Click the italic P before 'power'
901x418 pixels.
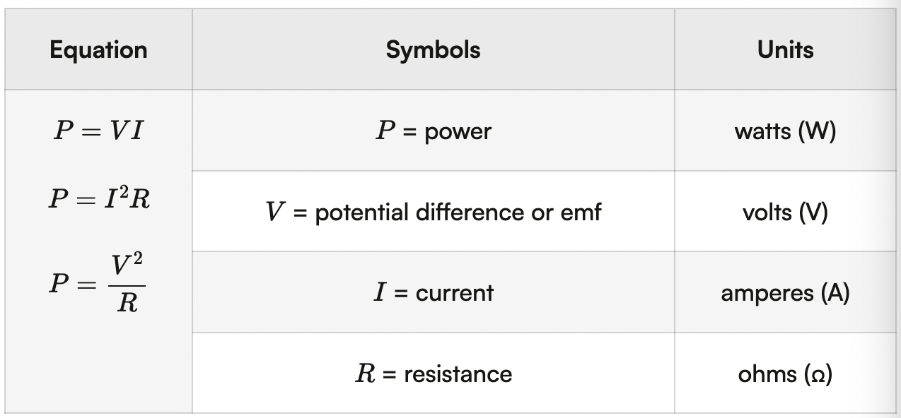385,131
